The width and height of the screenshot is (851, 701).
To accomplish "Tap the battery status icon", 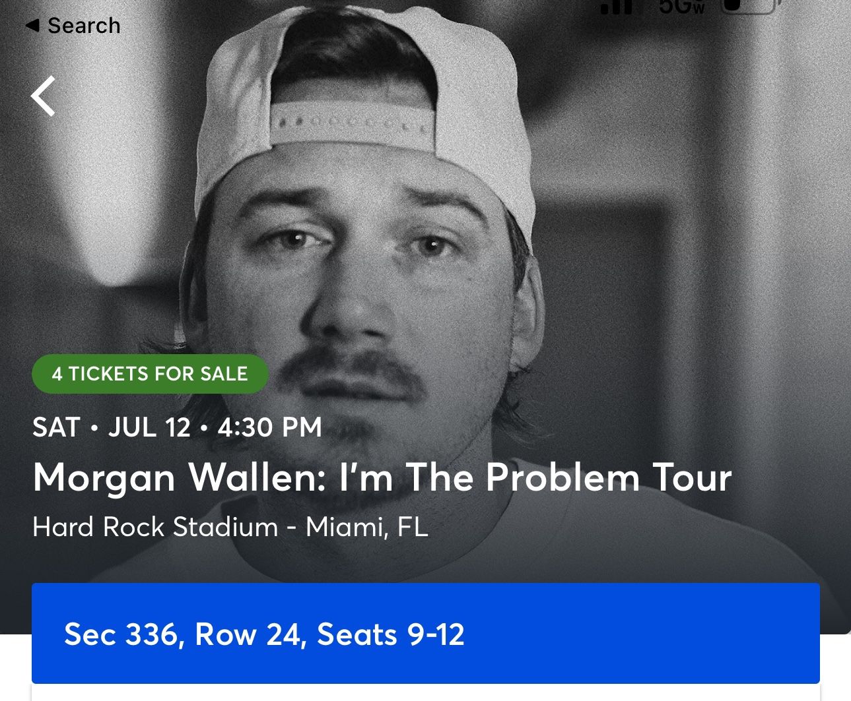I will (749, 7).
